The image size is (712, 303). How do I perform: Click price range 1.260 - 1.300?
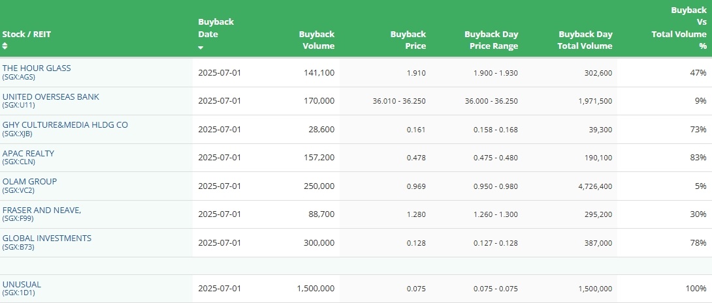coord(495,214)
